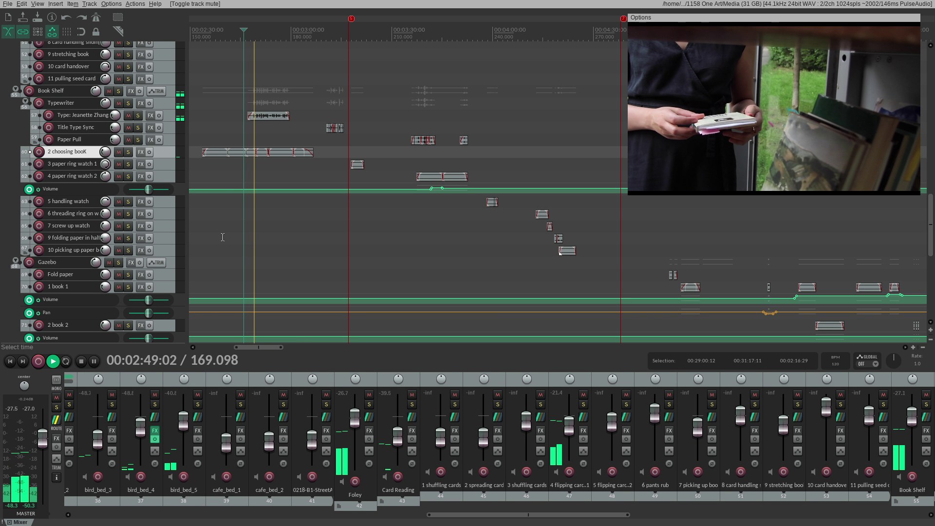Open project settings via the info icon
Viewport: 935px width, 526px height.
[52, 18]
